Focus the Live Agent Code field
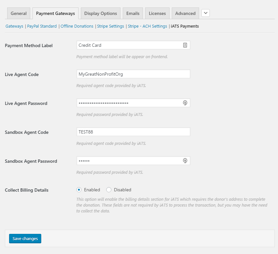This screenshot has height=254, width=278. pyautogui.click(x=133, y=74)
